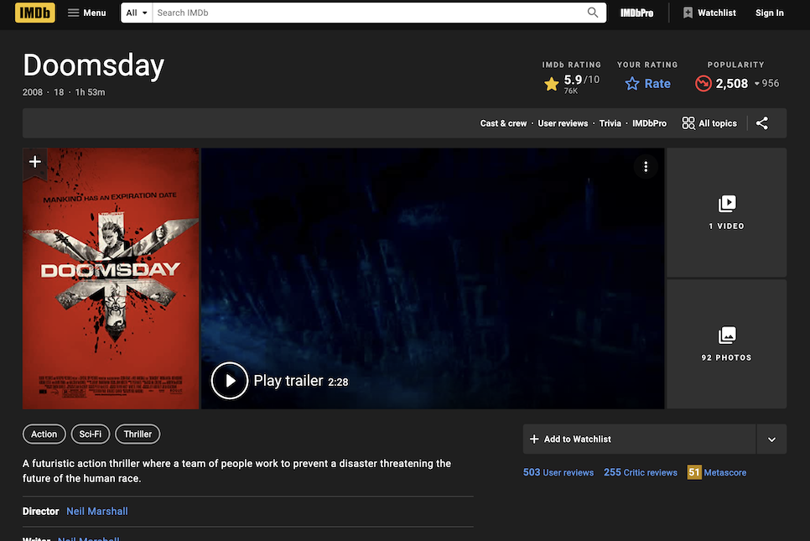Click the share icon
The width and height of the screenshot is (810, 541).
pyautogui.click(x=762, y=123)
